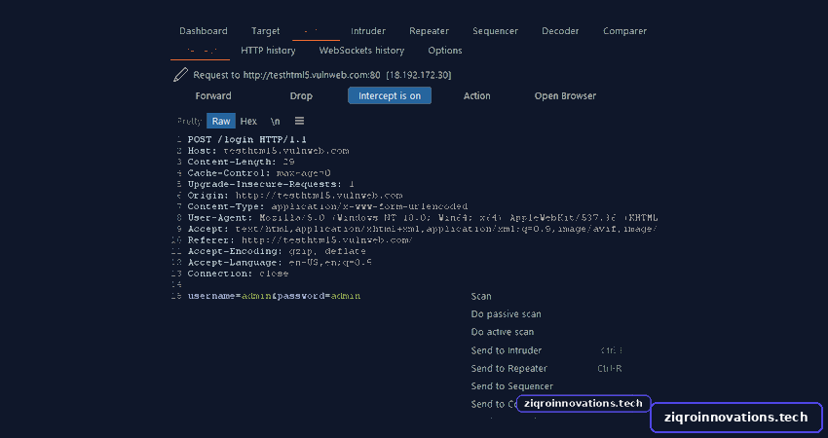Choose Scan from the context menu

click(x=481, y=297)
